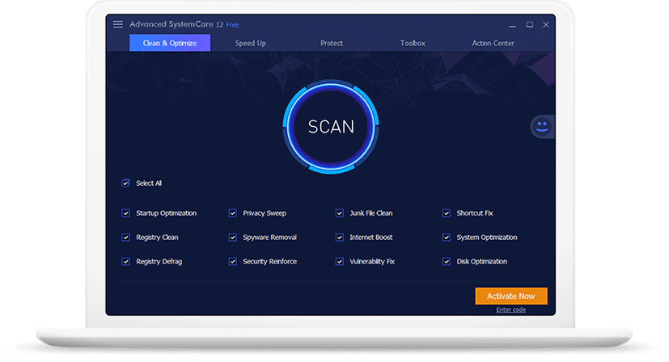The width and height of the screenshot is (669, 362).
Task: Uncheck the Registry Defrag checkbox
Action: pyautogui.click(x=125, y=261)
